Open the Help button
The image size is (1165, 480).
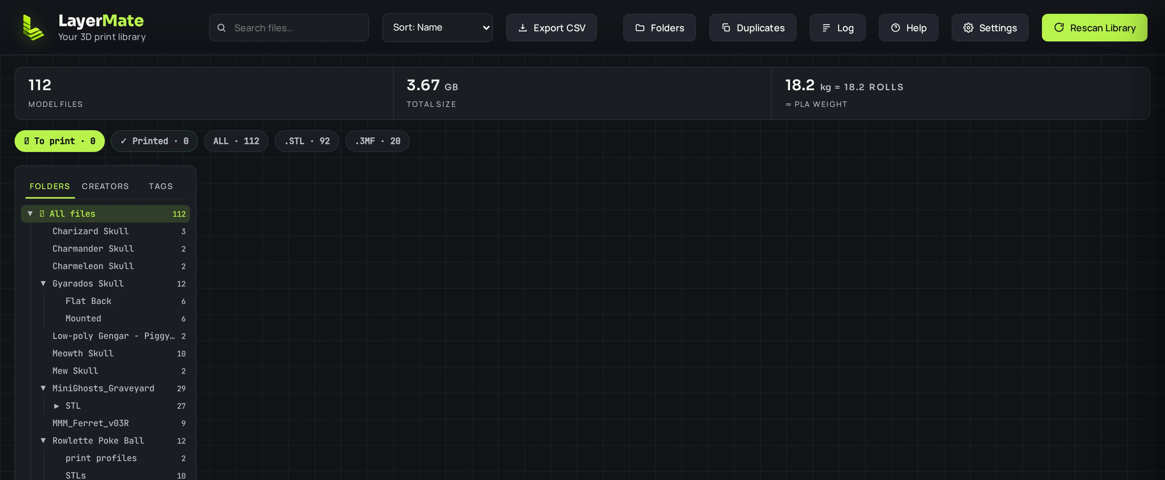(x=909, y=28)
